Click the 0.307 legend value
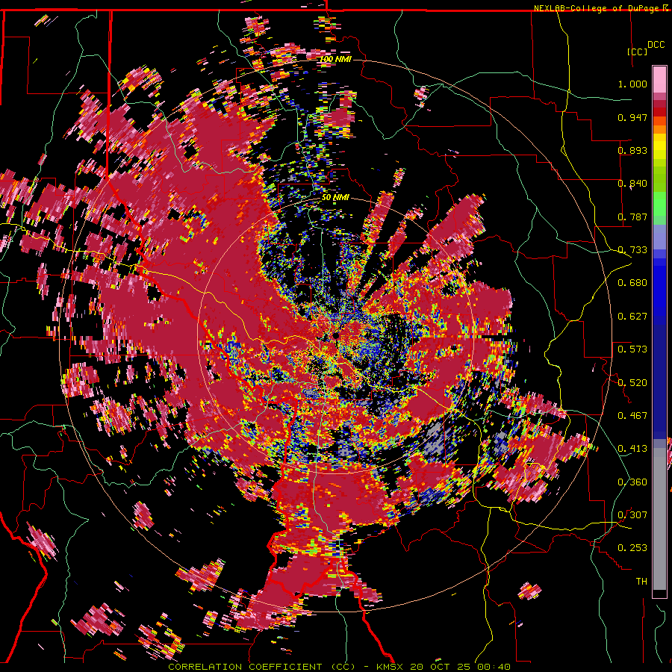Screen dimensions: 672x672 coord(632,515)
